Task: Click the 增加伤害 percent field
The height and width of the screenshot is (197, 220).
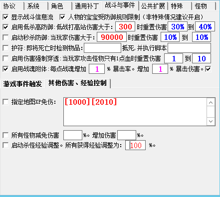Action: (127, 135)
